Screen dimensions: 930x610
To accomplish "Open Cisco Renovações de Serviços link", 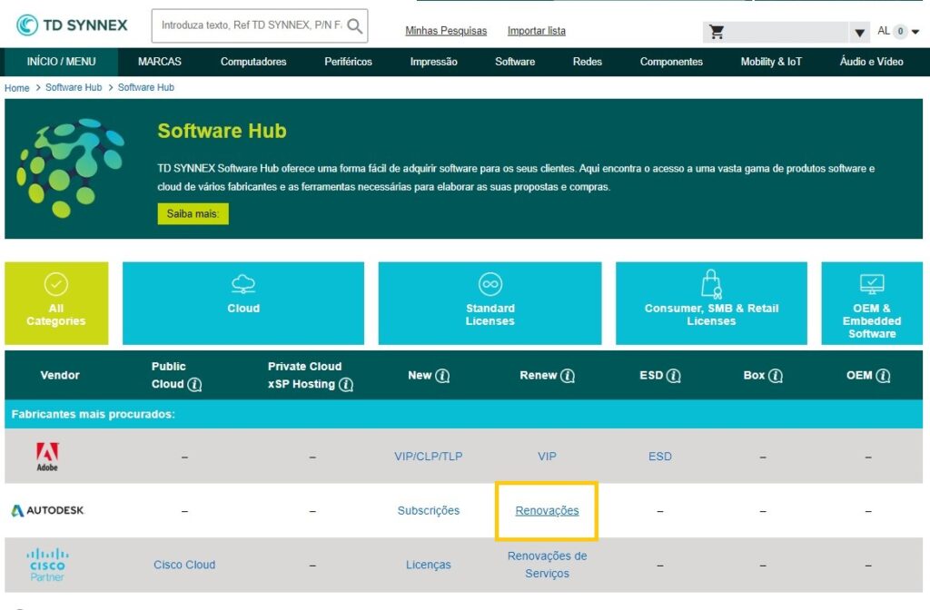I will (x=547, y=565).
